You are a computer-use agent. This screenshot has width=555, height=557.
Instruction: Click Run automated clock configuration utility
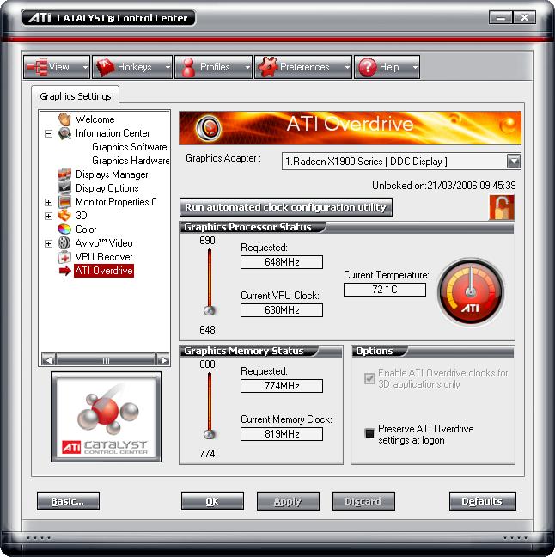click(286, 207)
